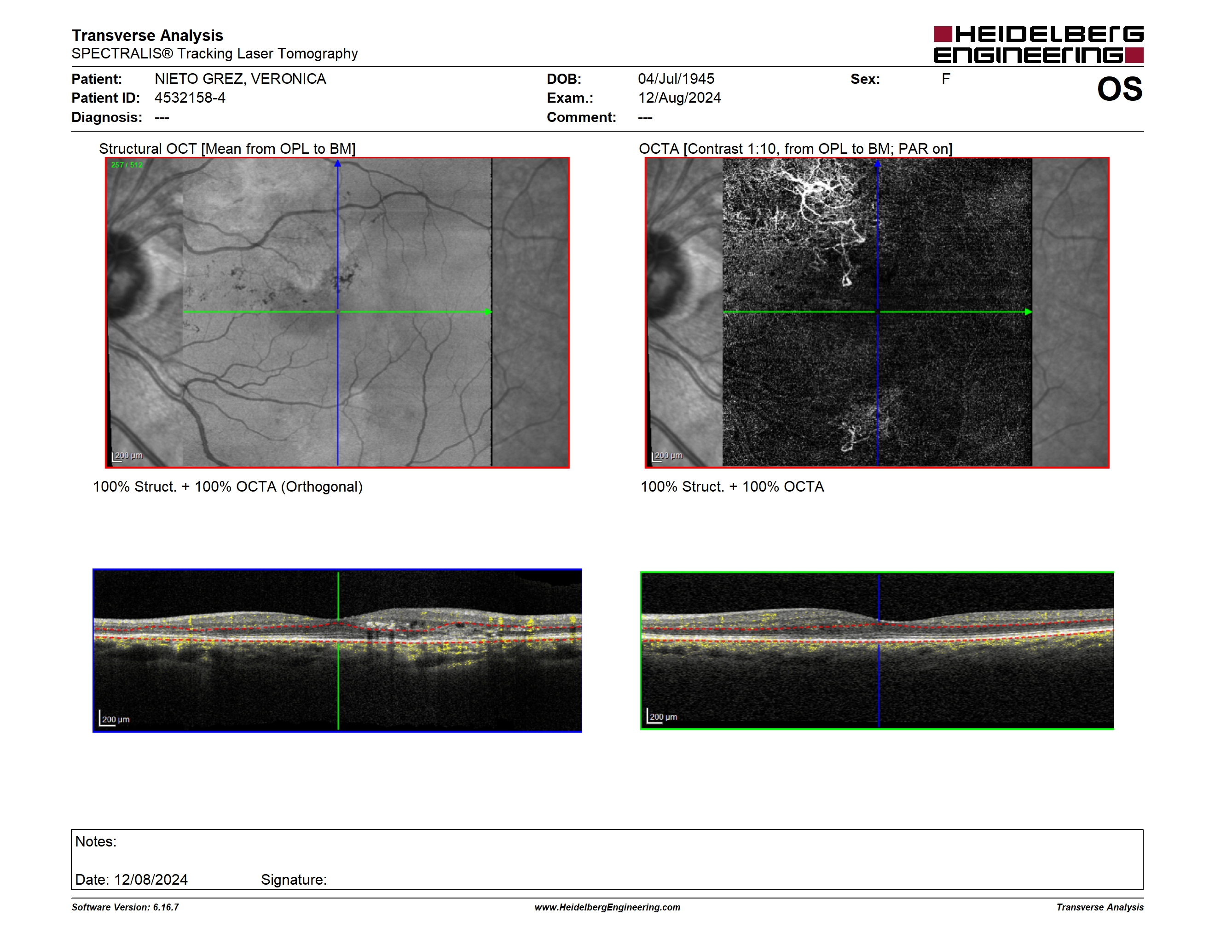Viewport: 1215px width, 939px height.
Task: Click the Transverse Analysis title
Action: pyautogui.click(x=147, y=35)
